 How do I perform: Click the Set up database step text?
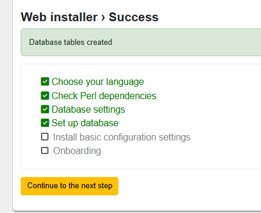click(x=85, y=123)
